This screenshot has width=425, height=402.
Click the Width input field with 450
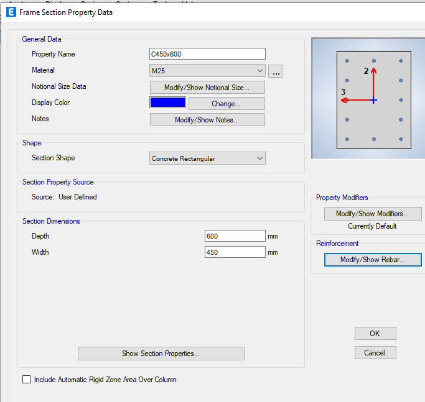[235, 252]
